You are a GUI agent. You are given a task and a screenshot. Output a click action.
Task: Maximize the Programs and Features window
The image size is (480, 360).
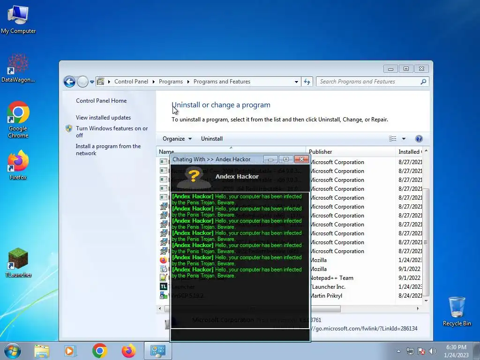[406, 69]
